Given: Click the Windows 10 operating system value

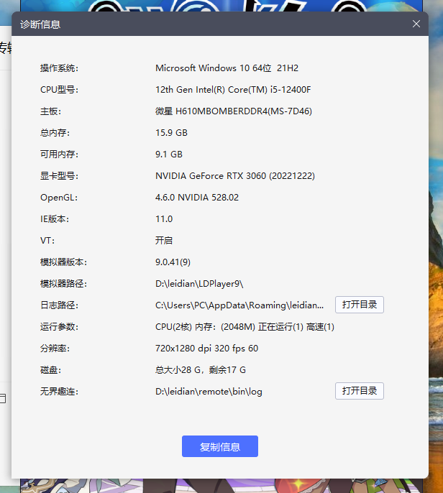Looking at the screenshot, I should click(x=227, y=68).
